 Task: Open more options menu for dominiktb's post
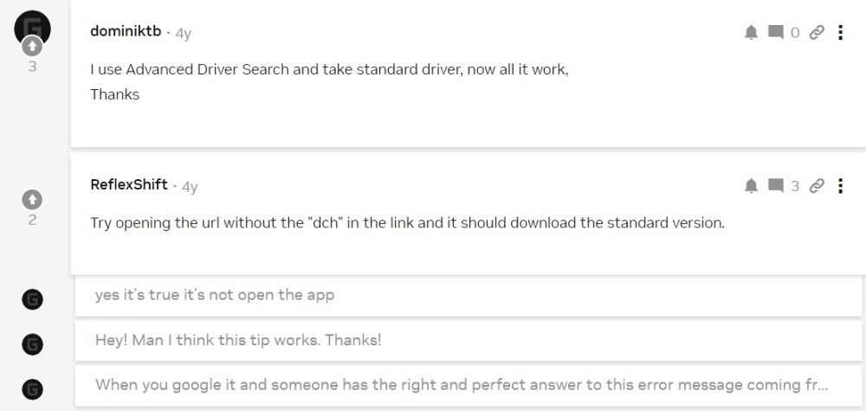click(840, 33)
